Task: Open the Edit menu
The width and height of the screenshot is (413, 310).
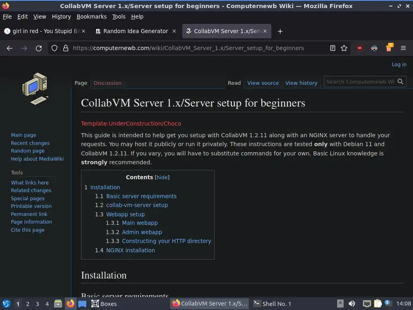Action: pyautogui.click(x=23, y=17)
